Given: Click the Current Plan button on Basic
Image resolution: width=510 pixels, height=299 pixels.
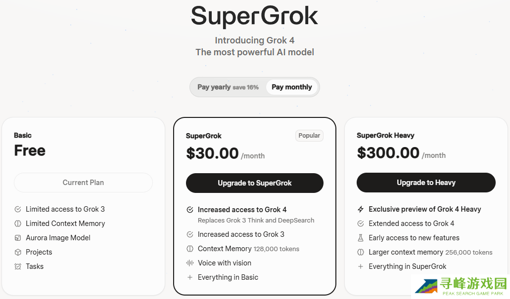Looking at the screenshot, I should pos(83,183).
